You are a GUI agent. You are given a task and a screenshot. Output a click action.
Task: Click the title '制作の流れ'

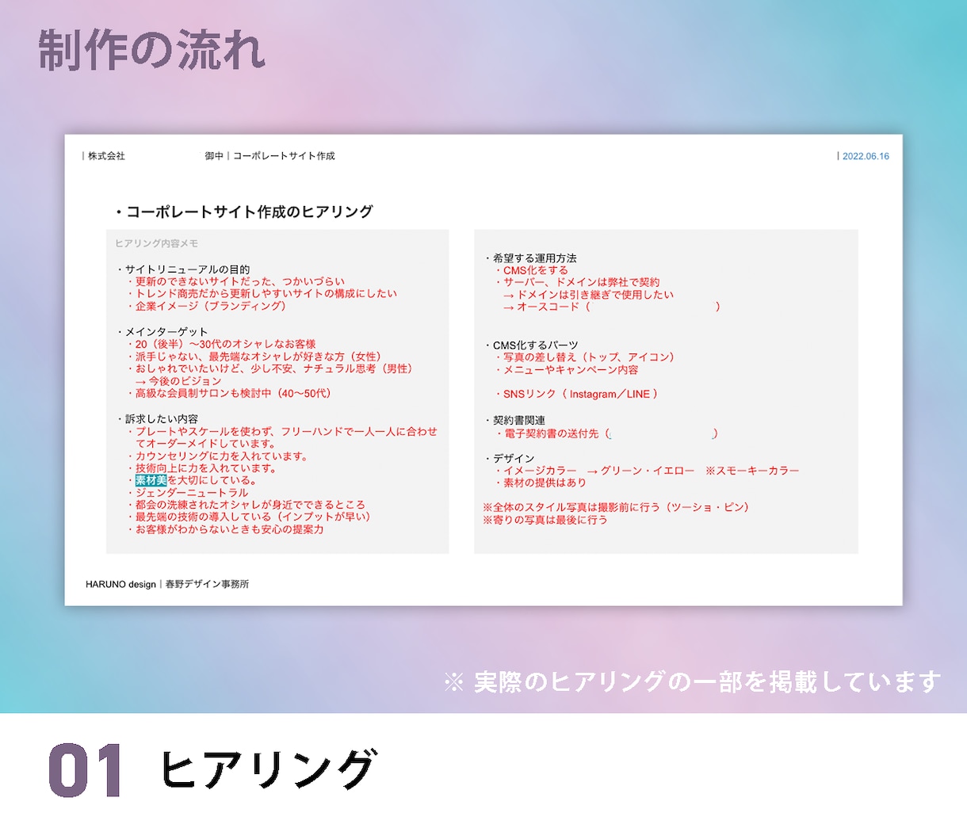click(151, 51)
